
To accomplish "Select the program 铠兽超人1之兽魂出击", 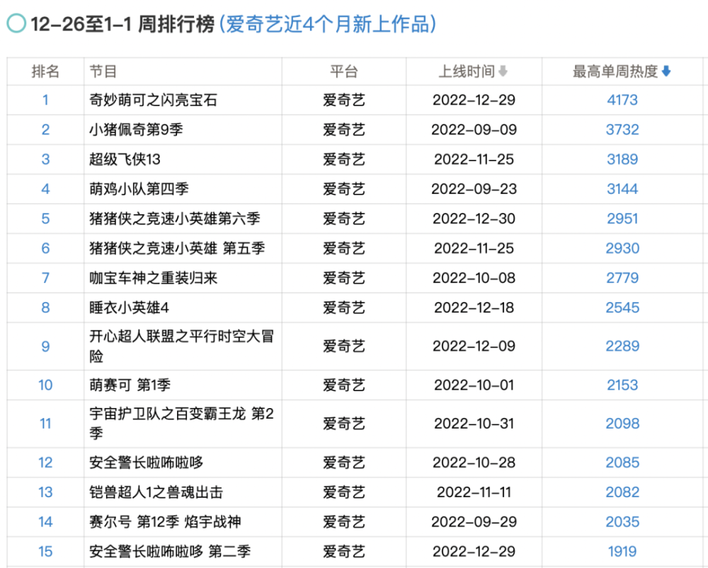I will click(x=156, y=492).
